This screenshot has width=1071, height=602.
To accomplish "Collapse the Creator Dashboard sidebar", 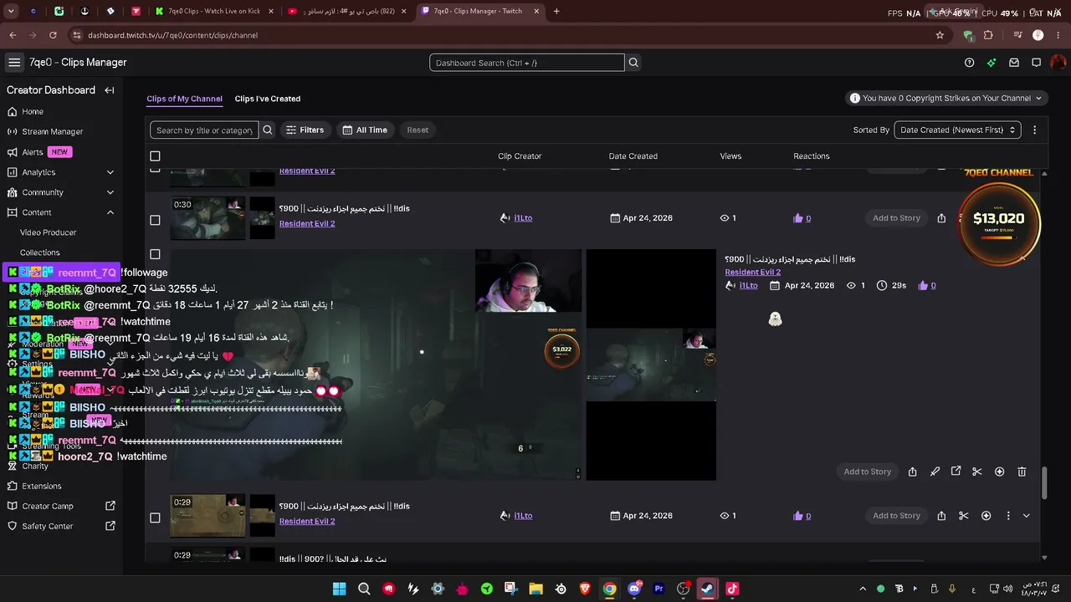I will 109,90.
